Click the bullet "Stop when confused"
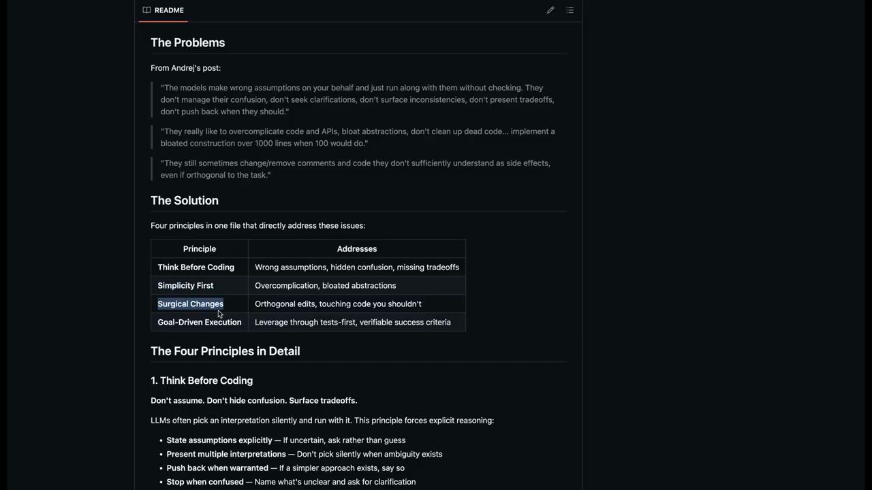This screenshot has width=872, height=490. 291,482
